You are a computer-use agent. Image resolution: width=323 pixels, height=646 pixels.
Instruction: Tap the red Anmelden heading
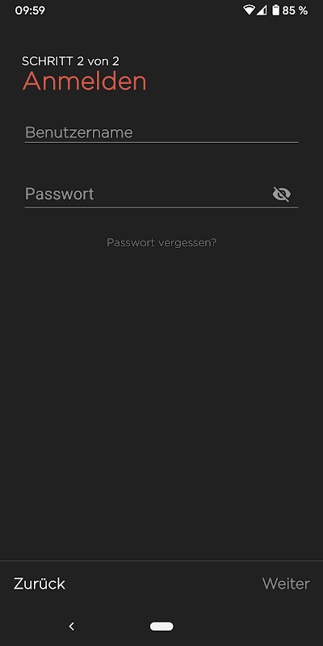tap(85, 82)
